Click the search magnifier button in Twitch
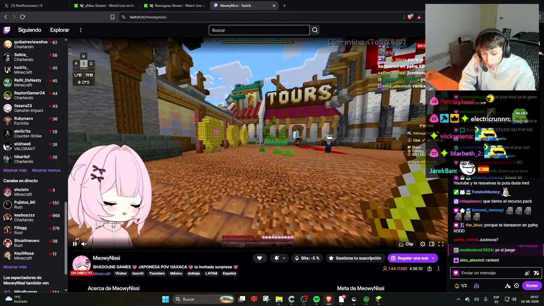544x306 pixels. [315, 30]
